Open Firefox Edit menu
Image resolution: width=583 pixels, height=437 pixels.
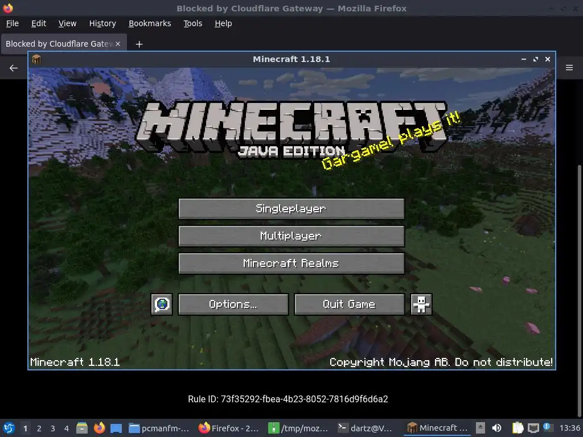pos(39,23)
